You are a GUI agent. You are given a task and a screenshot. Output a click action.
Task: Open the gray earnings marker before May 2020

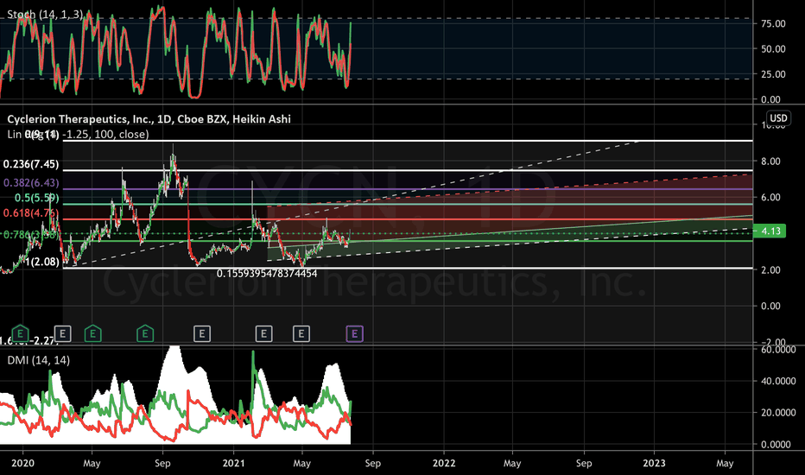click(63, 333)
